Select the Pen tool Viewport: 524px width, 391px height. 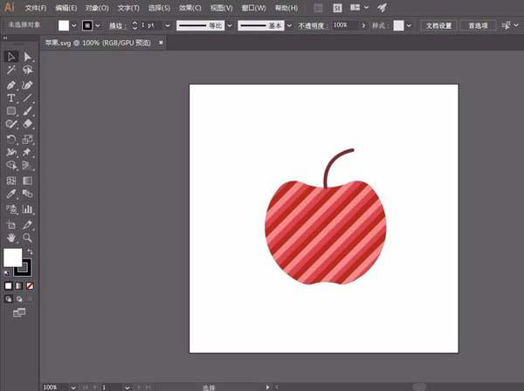11,85
